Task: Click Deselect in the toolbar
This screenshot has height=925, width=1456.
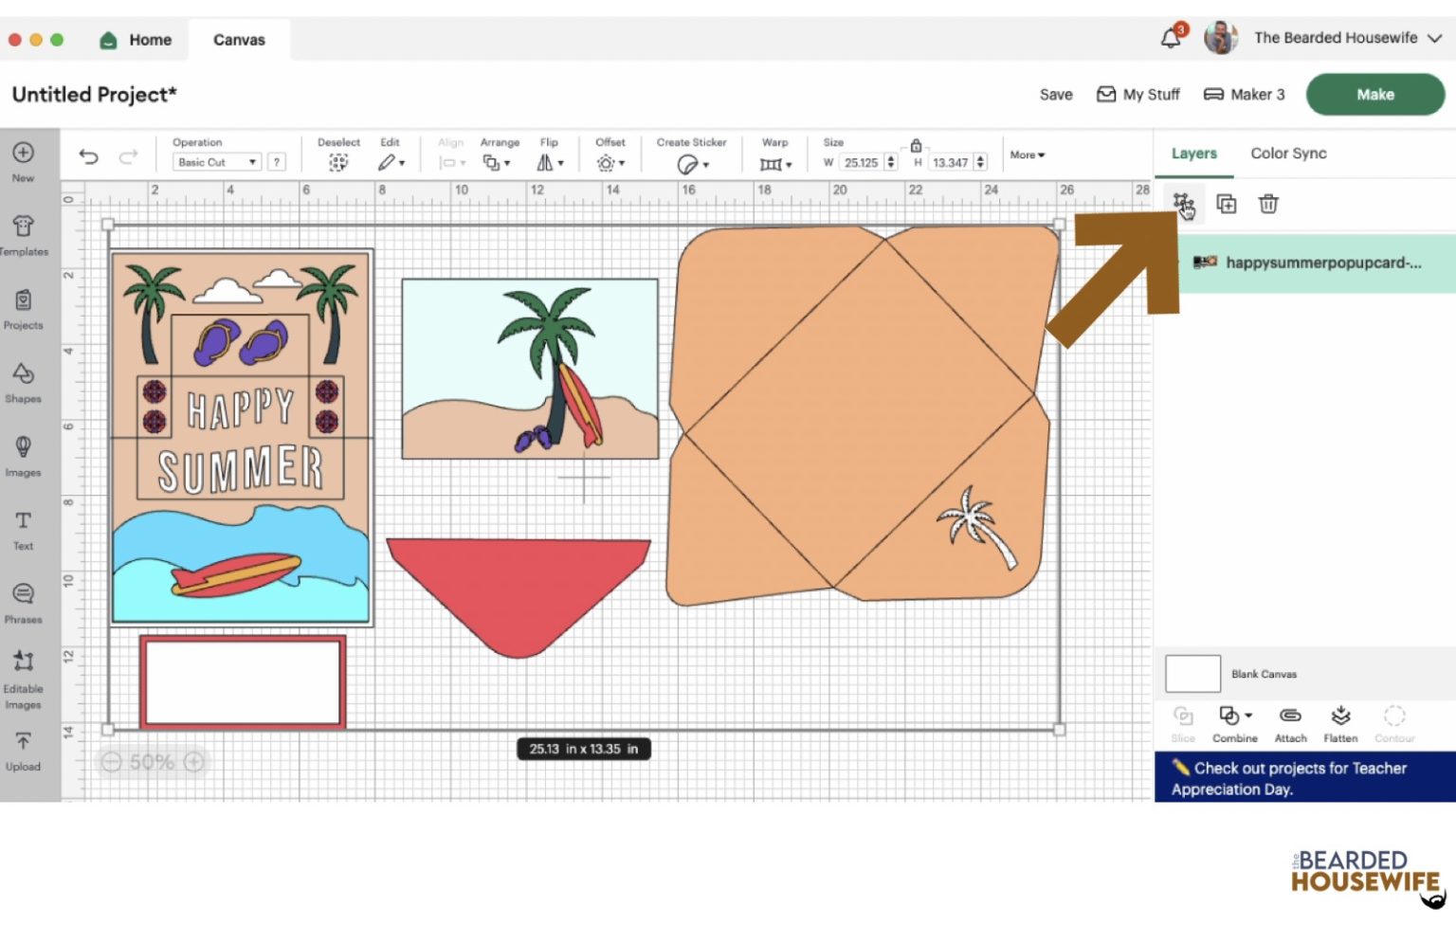Action: click(x=337, y=155)
